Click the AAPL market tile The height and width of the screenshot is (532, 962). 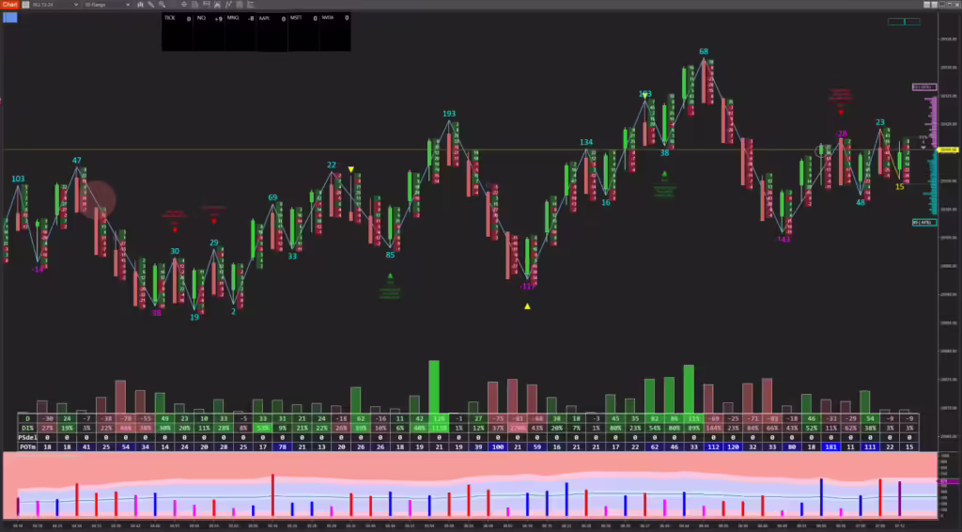coord(272,18)
